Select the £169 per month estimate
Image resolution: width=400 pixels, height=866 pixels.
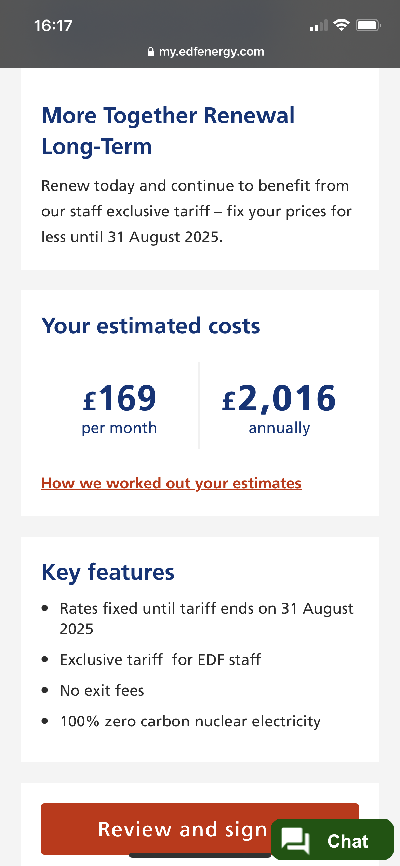[x=119, y=407]
